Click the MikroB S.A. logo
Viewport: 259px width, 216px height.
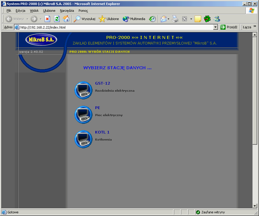41,39
